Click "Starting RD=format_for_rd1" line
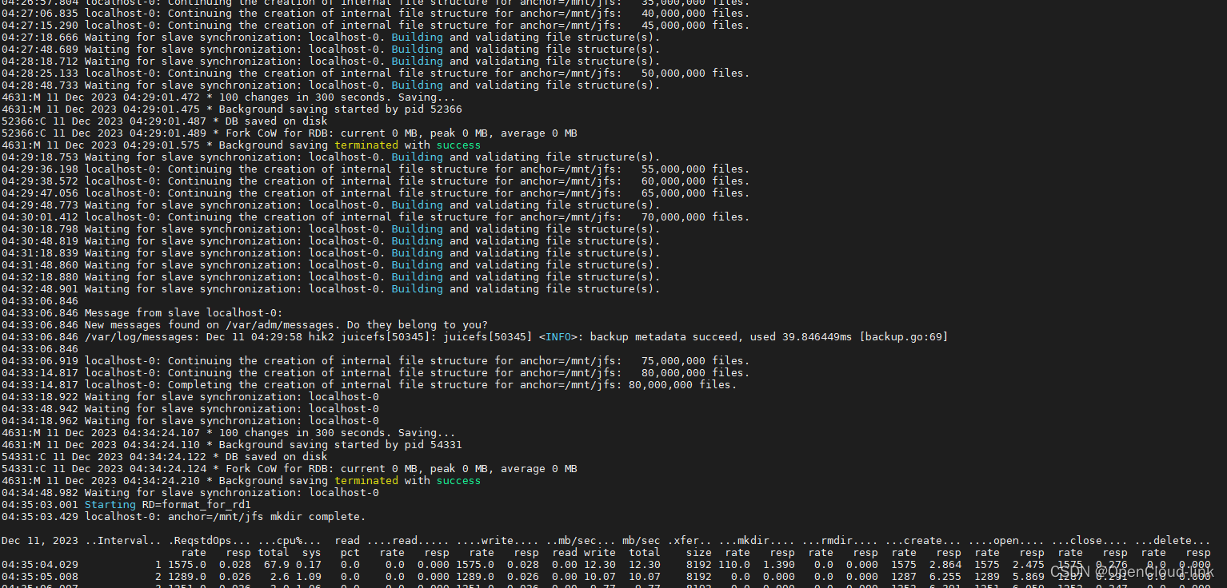Viewport: 1227px width, 588px height. coord(126,505)
